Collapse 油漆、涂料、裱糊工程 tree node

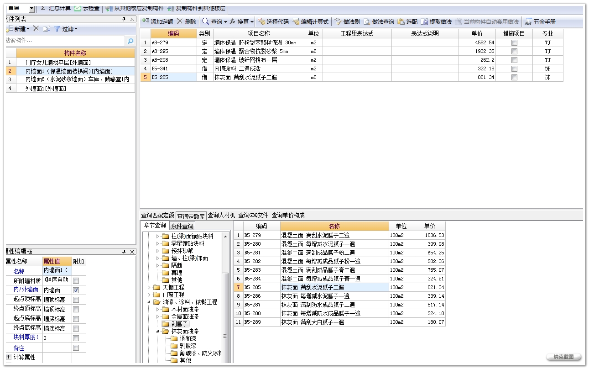point(149,302)
